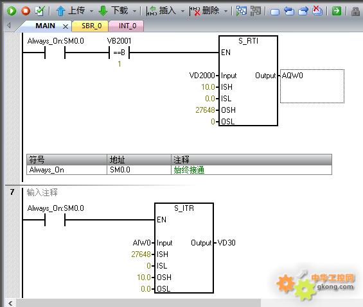Click the Compile checkmark icon

tap(40, 11)
